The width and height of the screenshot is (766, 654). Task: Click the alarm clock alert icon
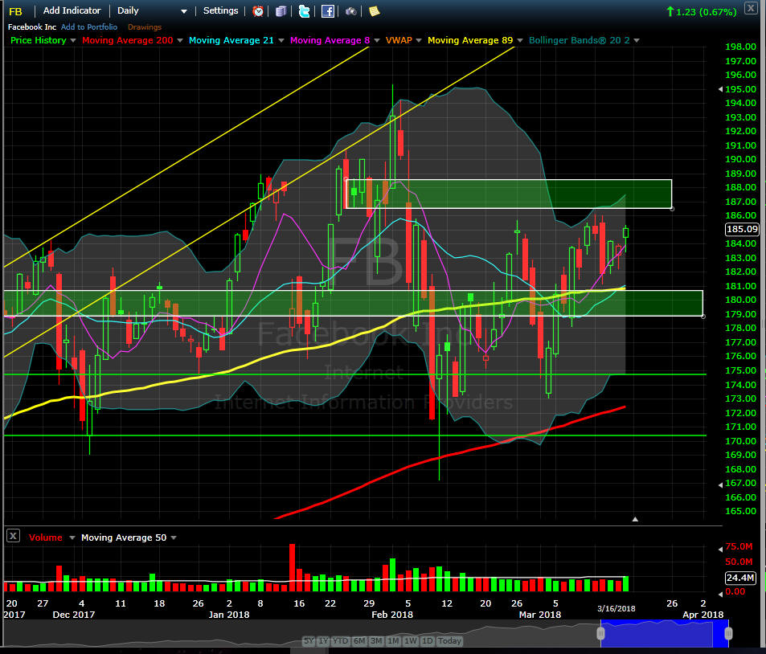pyautogui.click(x=258, y=11)
